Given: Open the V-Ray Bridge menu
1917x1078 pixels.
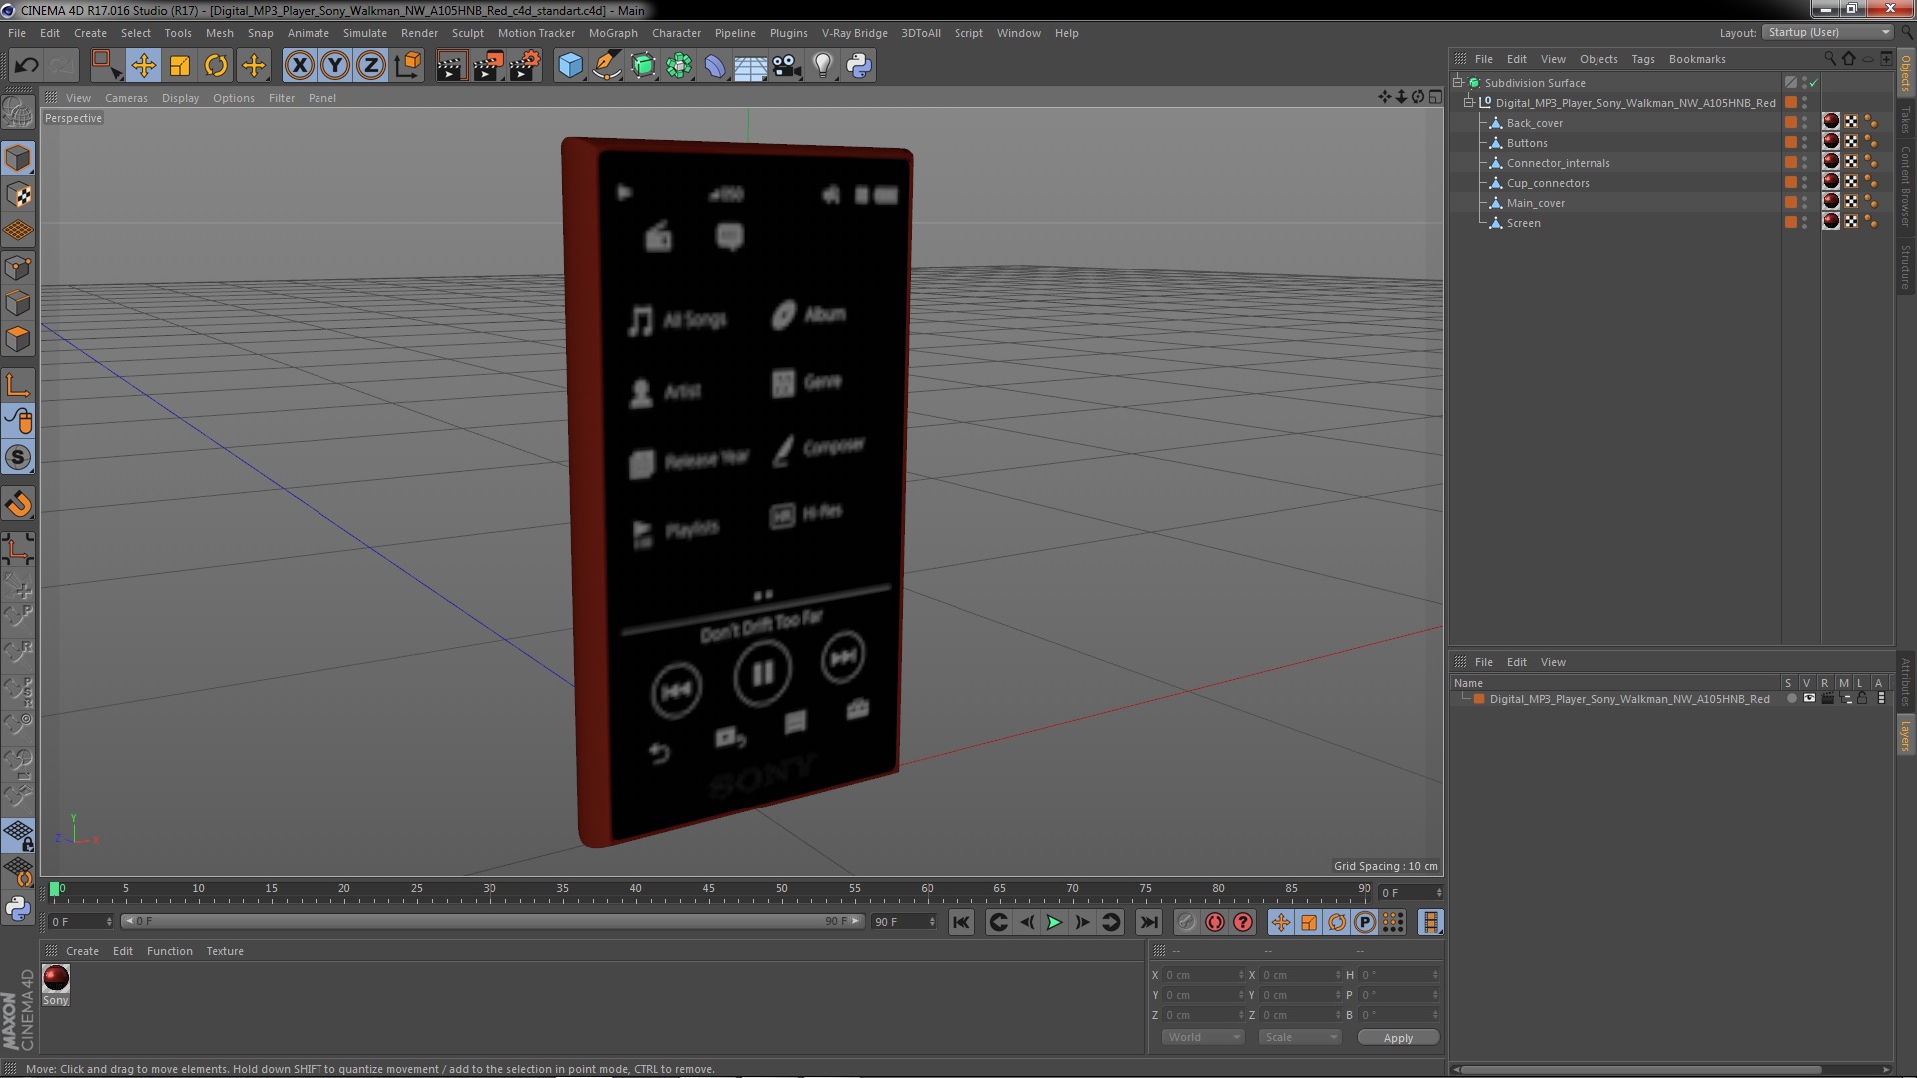Looking at the screenshot, I should 855,33.
